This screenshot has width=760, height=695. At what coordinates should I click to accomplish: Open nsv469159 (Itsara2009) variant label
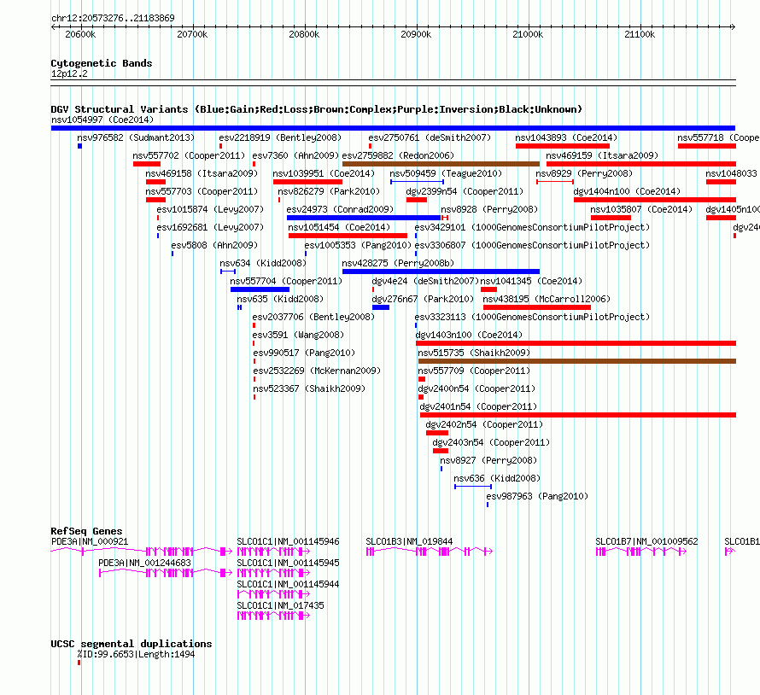pos(602,155)
